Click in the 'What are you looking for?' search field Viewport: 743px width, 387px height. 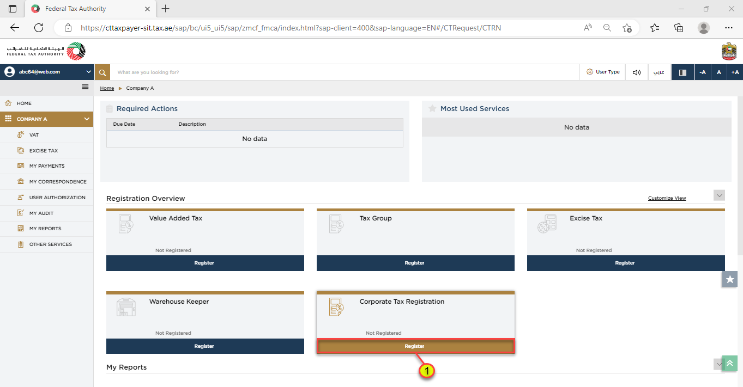point(345,72)
